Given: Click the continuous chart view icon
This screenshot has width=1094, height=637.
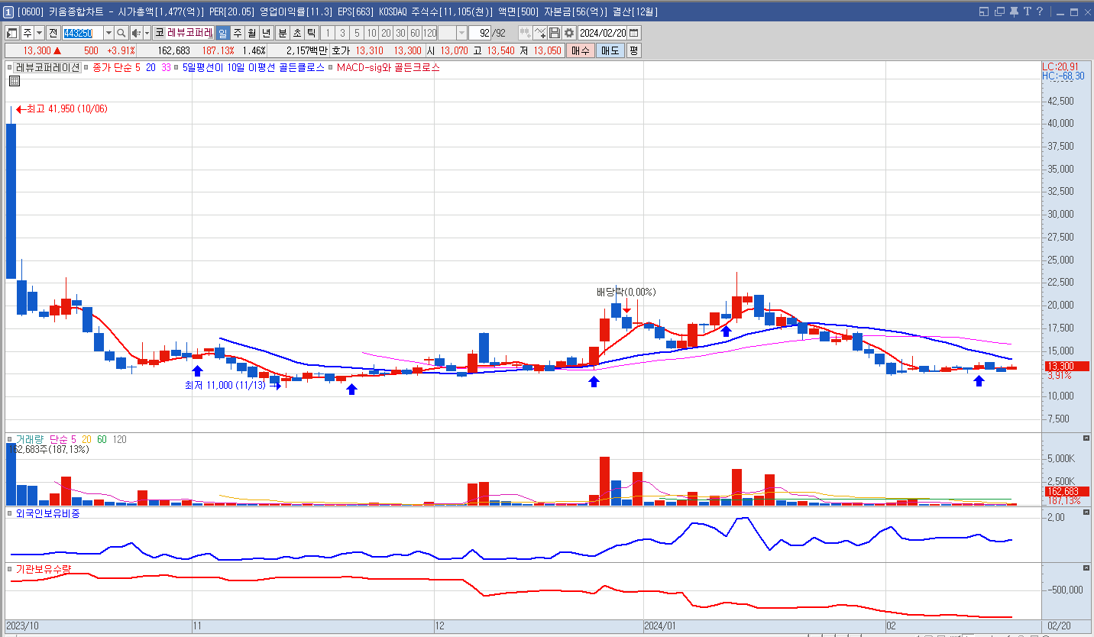Looking at the screenshot, I should point(526,33).
